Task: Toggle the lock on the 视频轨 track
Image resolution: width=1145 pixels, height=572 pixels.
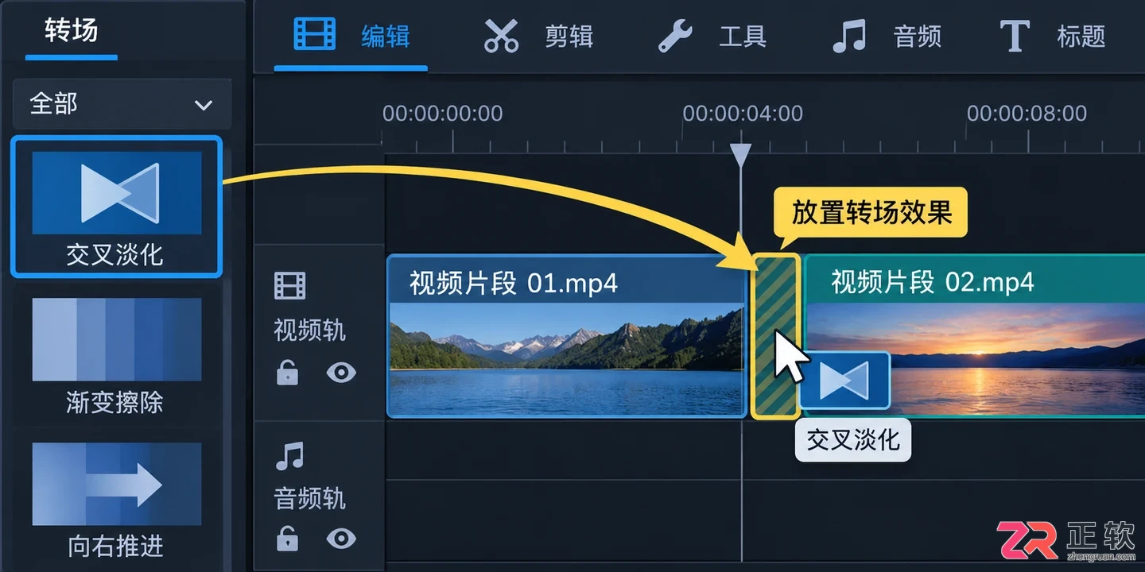Action: click(x=287, y=372)
